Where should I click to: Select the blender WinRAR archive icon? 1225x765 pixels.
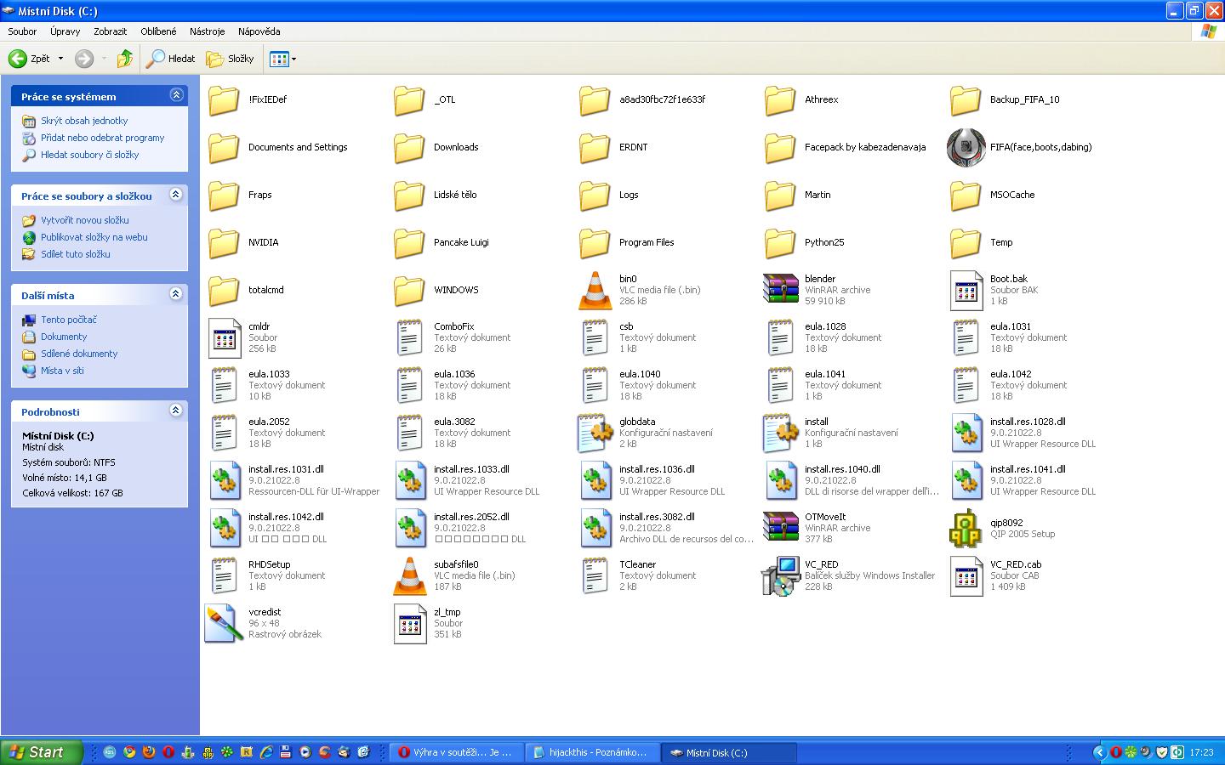[x=780, y=290]
